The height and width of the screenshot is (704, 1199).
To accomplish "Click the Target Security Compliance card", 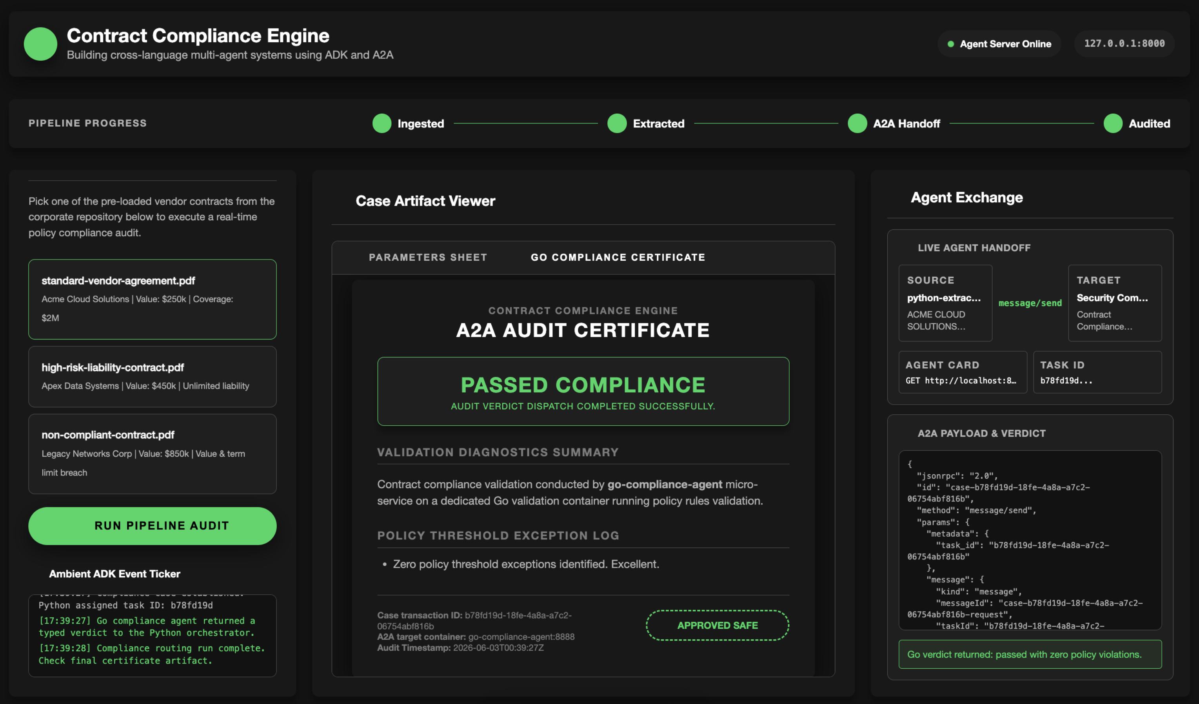I will pyautogui.click(x=1115, y=303).
